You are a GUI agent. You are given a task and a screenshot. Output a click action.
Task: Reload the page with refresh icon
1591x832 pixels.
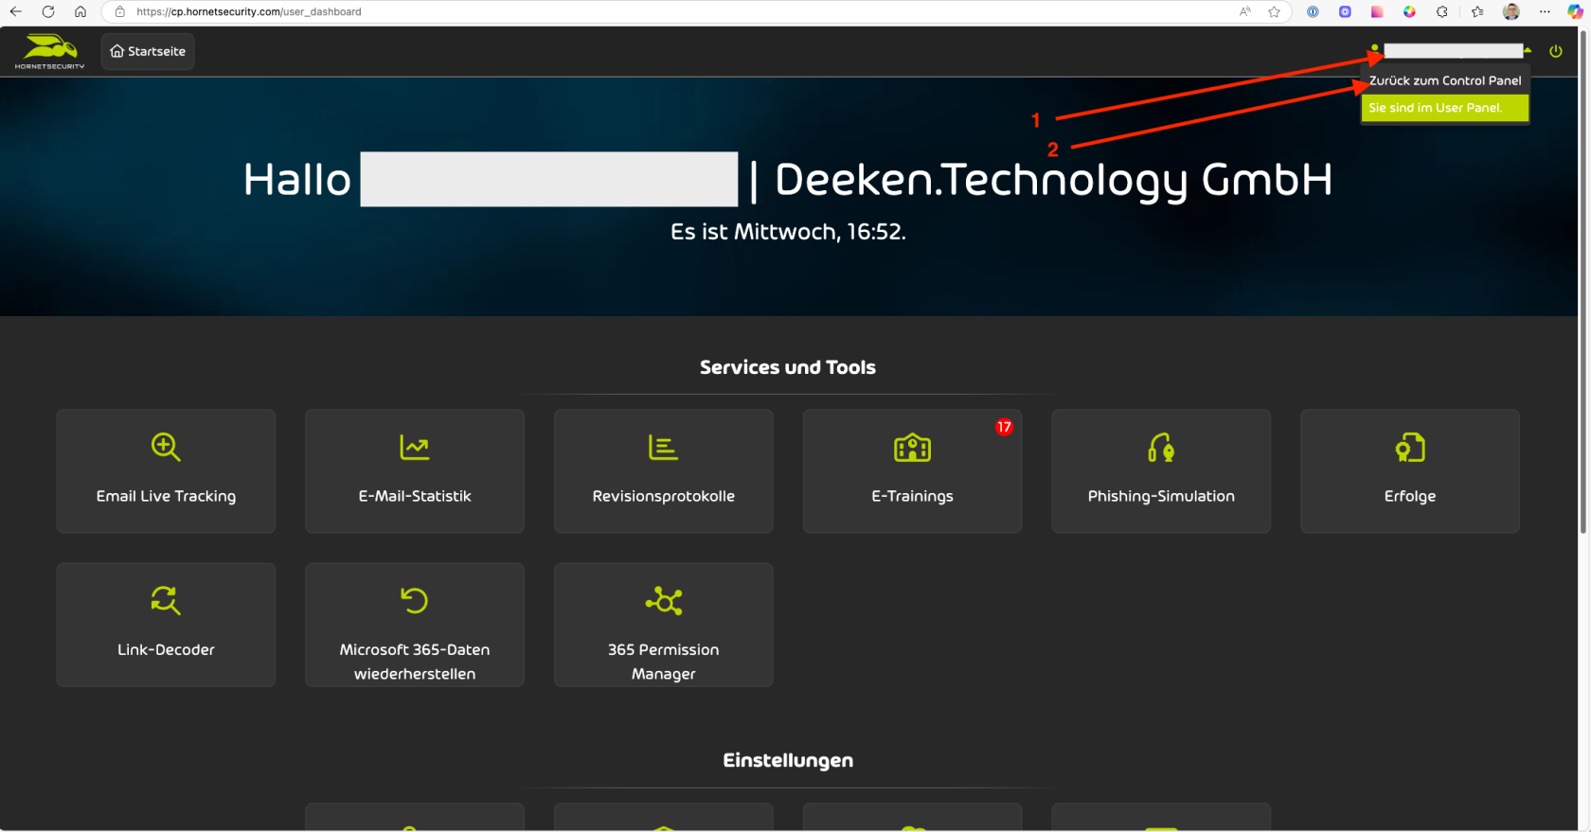pyautogui.click(x=48, y=11)
